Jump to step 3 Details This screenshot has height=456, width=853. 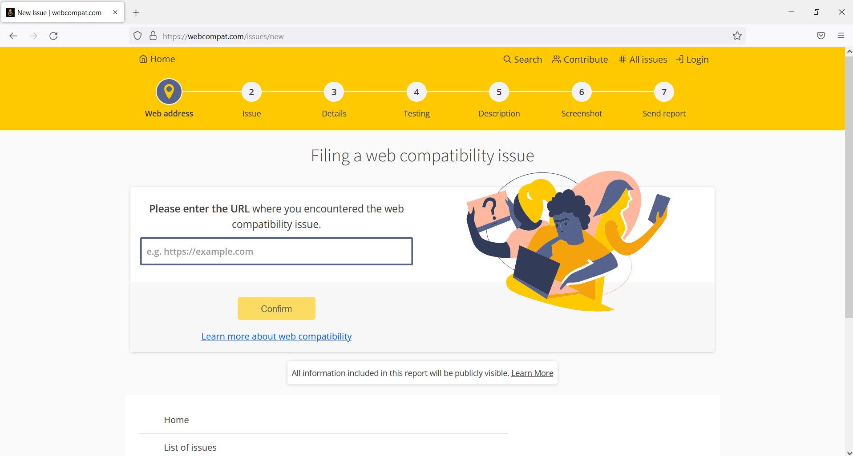click(334, 92)
